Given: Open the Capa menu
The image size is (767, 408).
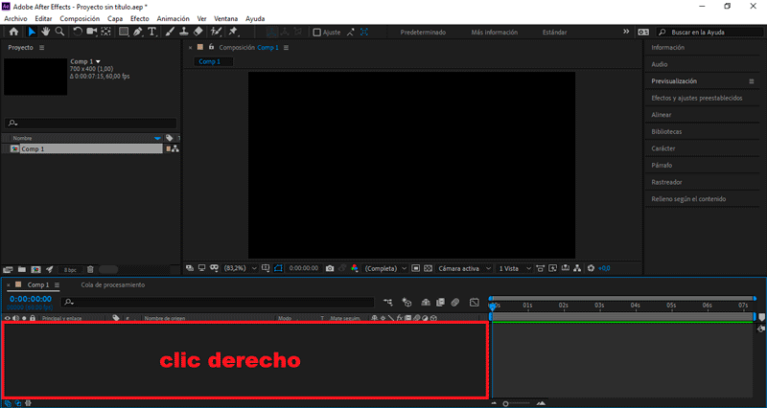Looking at the screenshot, I should tap(115, 18).
